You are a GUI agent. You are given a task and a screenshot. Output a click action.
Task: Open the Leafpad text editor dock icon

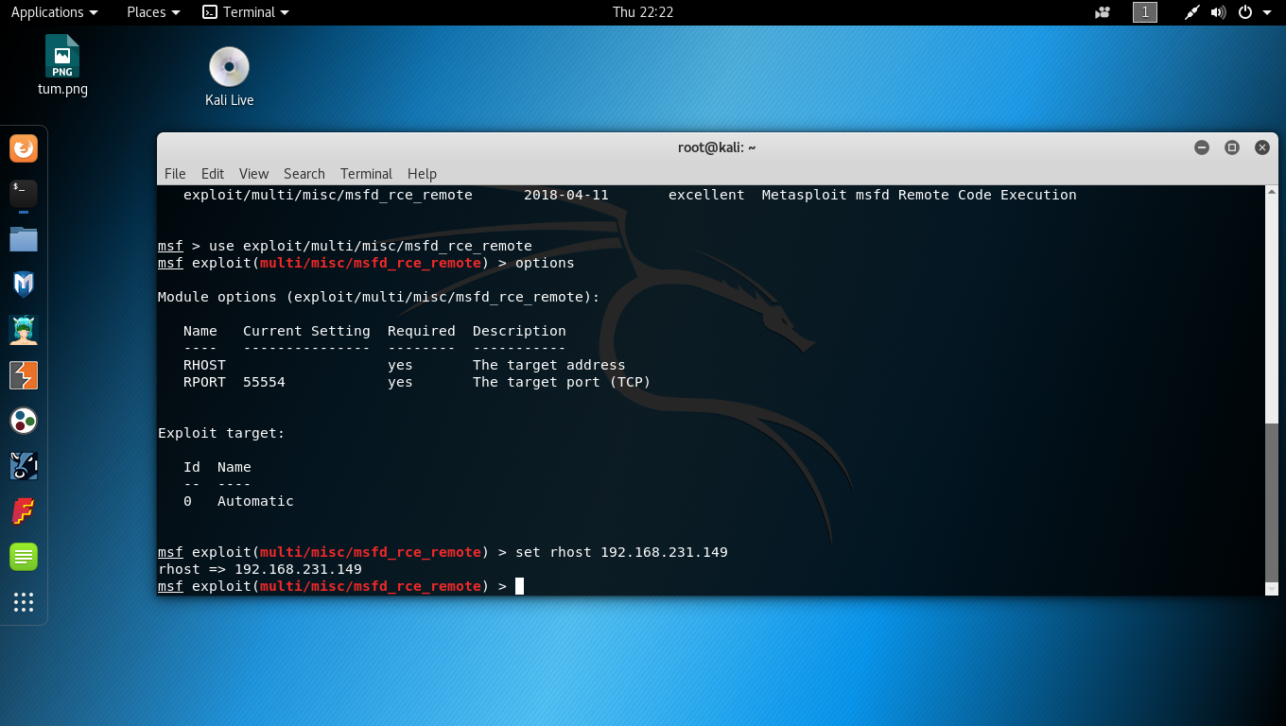click(x=24, y=557)
